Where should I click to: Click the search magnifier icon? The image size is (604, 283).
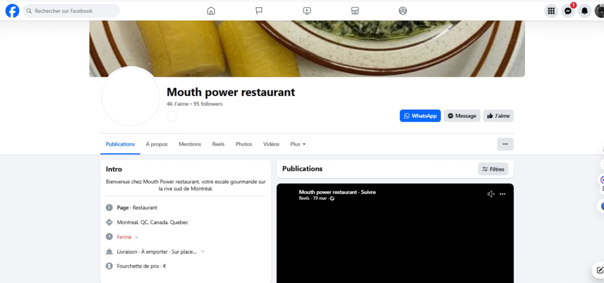29,11
